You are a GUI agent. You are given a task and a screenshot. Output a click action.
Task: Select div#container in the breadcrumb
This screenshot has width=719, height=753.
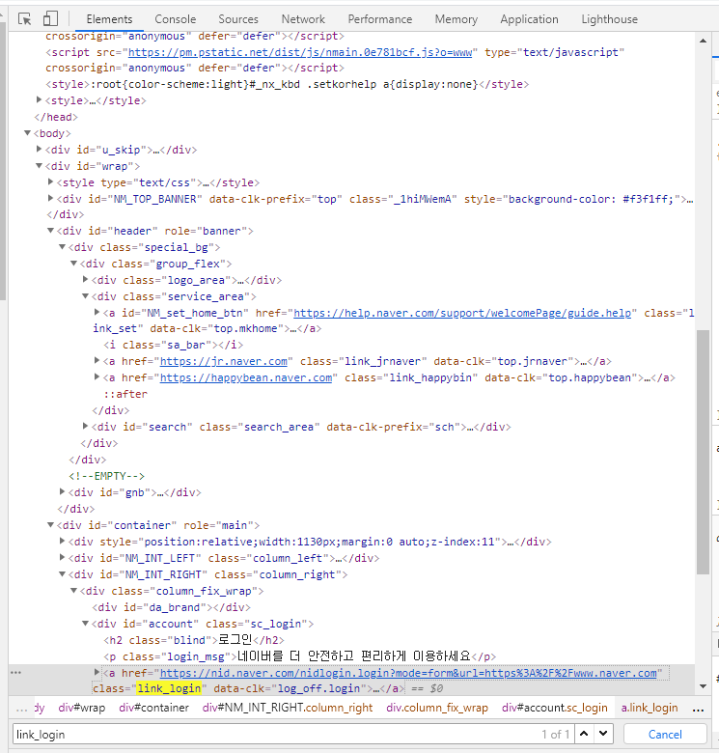(x=153, y=708)
